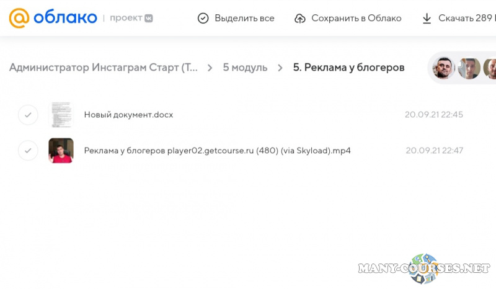Screen dimensions: 496x289
Task: Open the second user avatar
Action: point(469,68)
